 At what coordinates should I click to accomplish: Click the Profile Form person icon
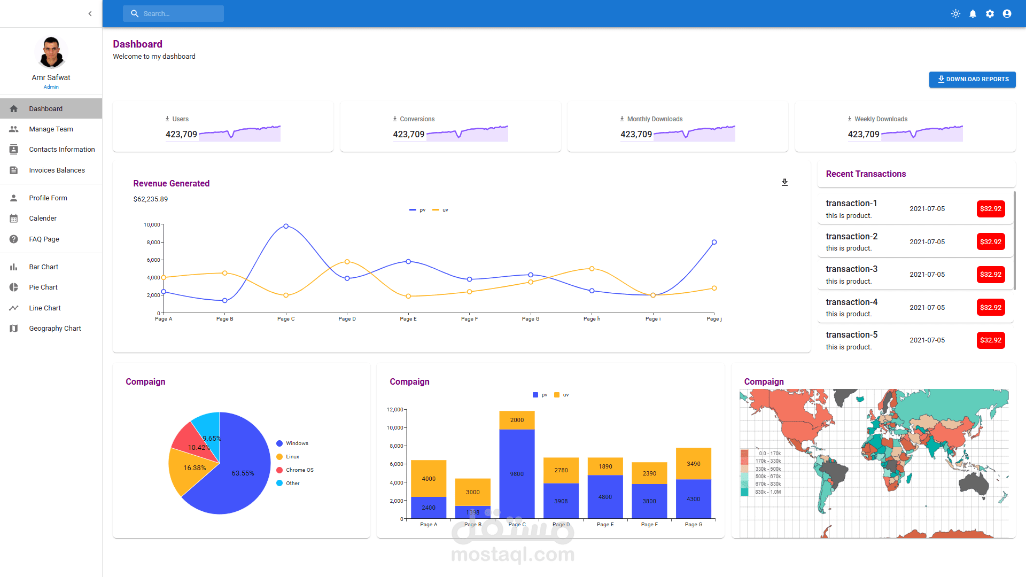(x=14, y=198)
